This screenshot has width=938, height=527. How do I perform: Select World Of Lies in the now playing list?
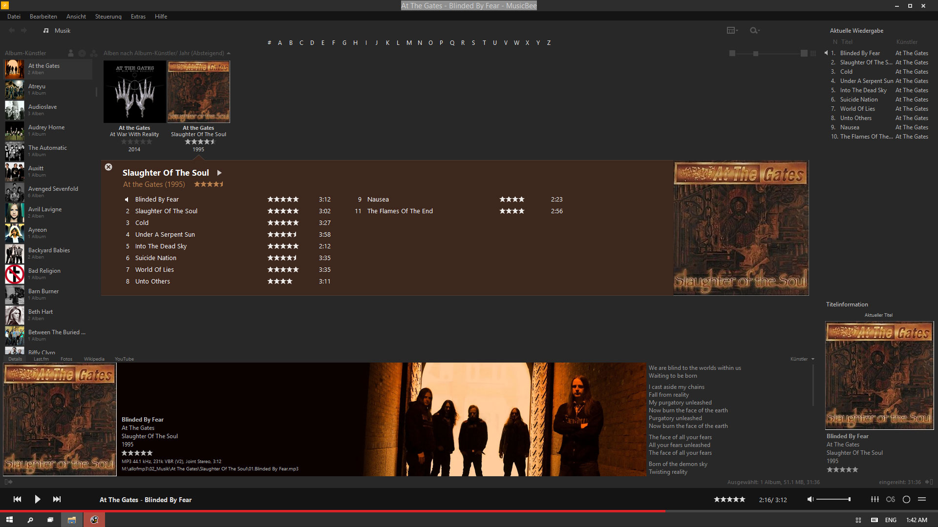pyautogui.click(x=857, y=109)
